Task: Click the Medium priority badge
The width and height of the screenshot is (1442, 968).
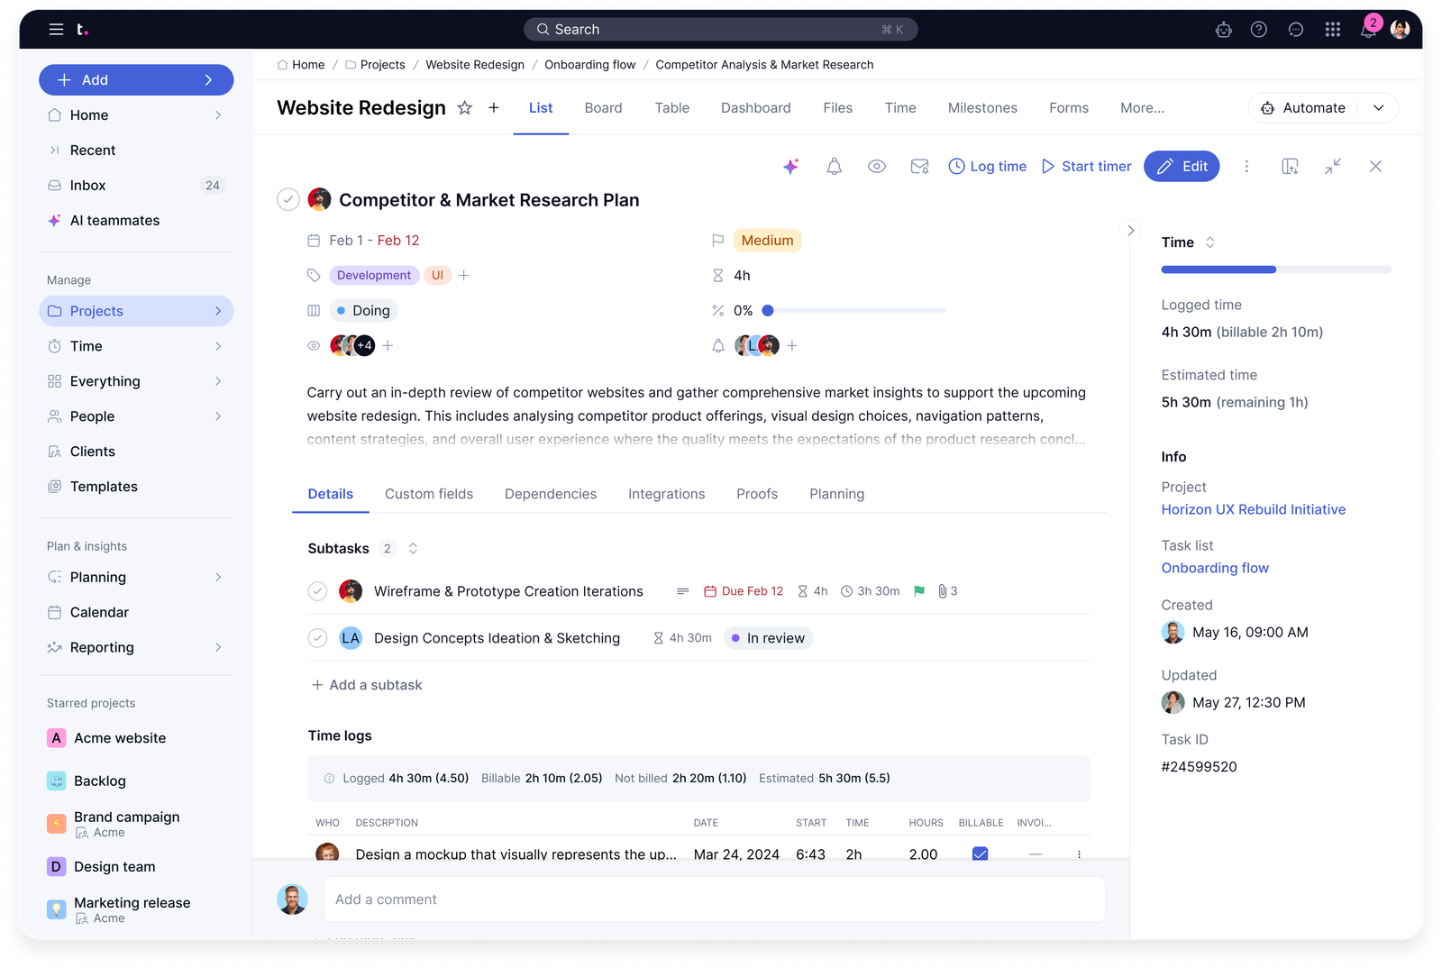Action: point(768,241)
